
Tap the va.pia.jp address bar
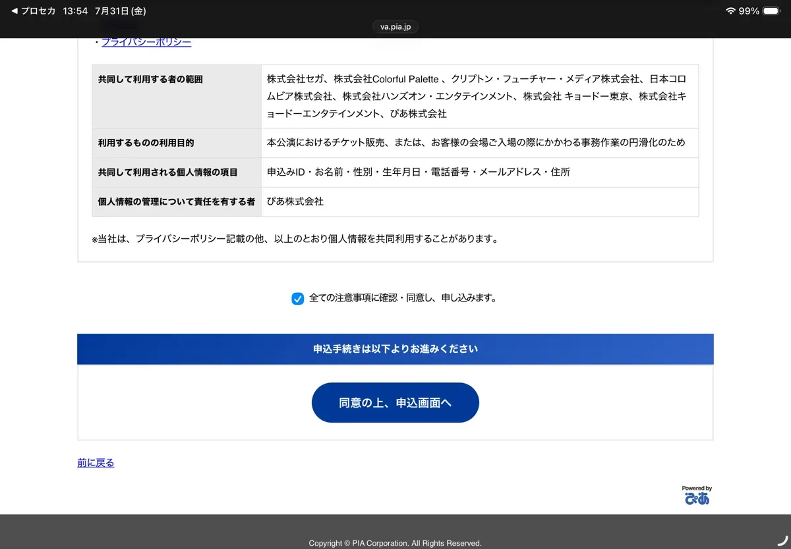[x=395, y=26]
